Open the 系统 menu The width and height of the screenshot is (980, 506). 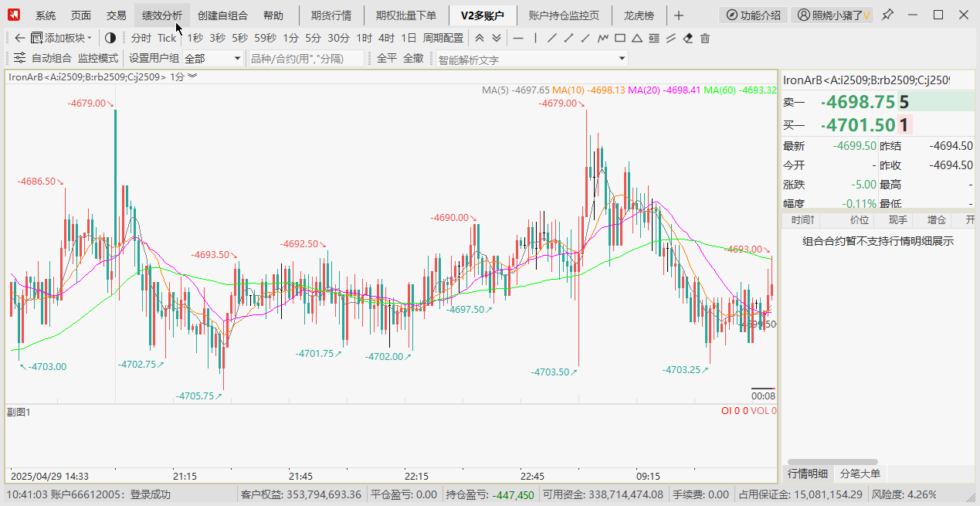(x=46, y=15)
